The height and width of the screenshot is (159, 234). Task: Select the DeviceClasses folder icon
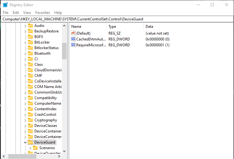pos(30,126)
